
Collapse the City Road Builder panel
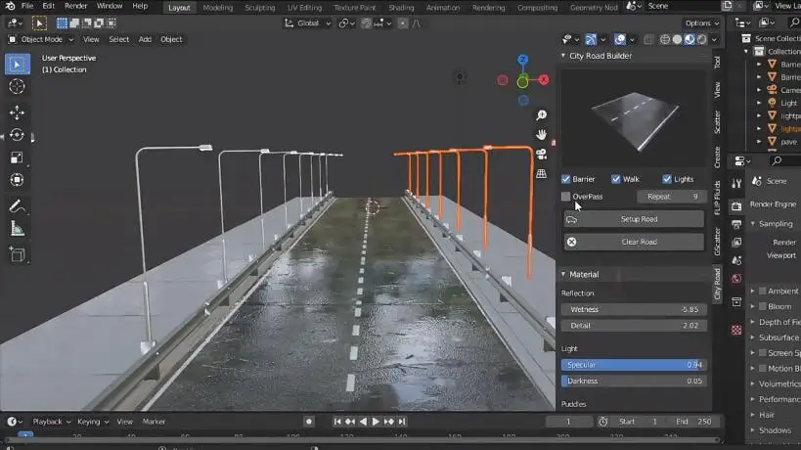(563, 56)
